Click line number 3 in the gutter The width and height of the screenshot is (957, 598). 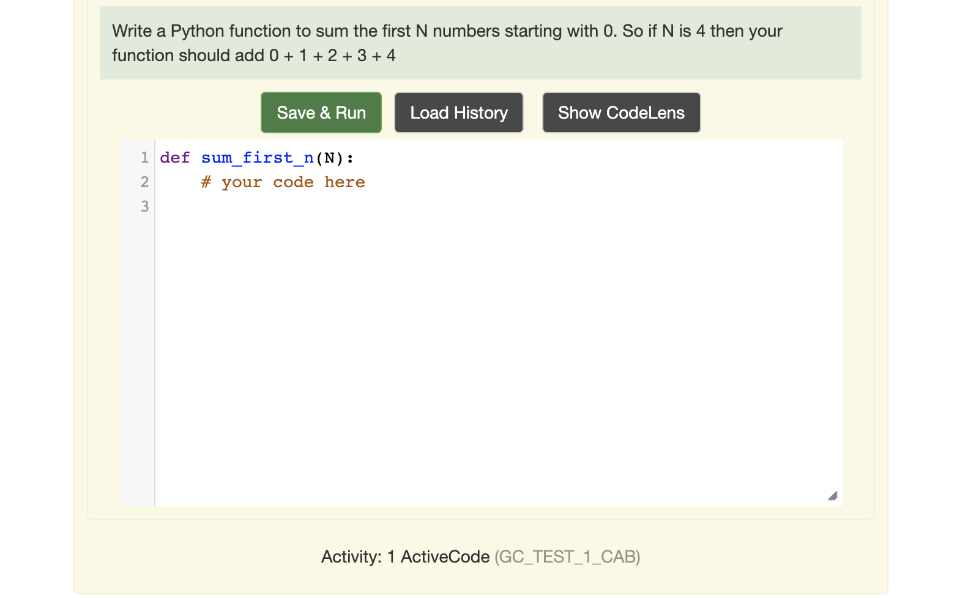point(144,207)
